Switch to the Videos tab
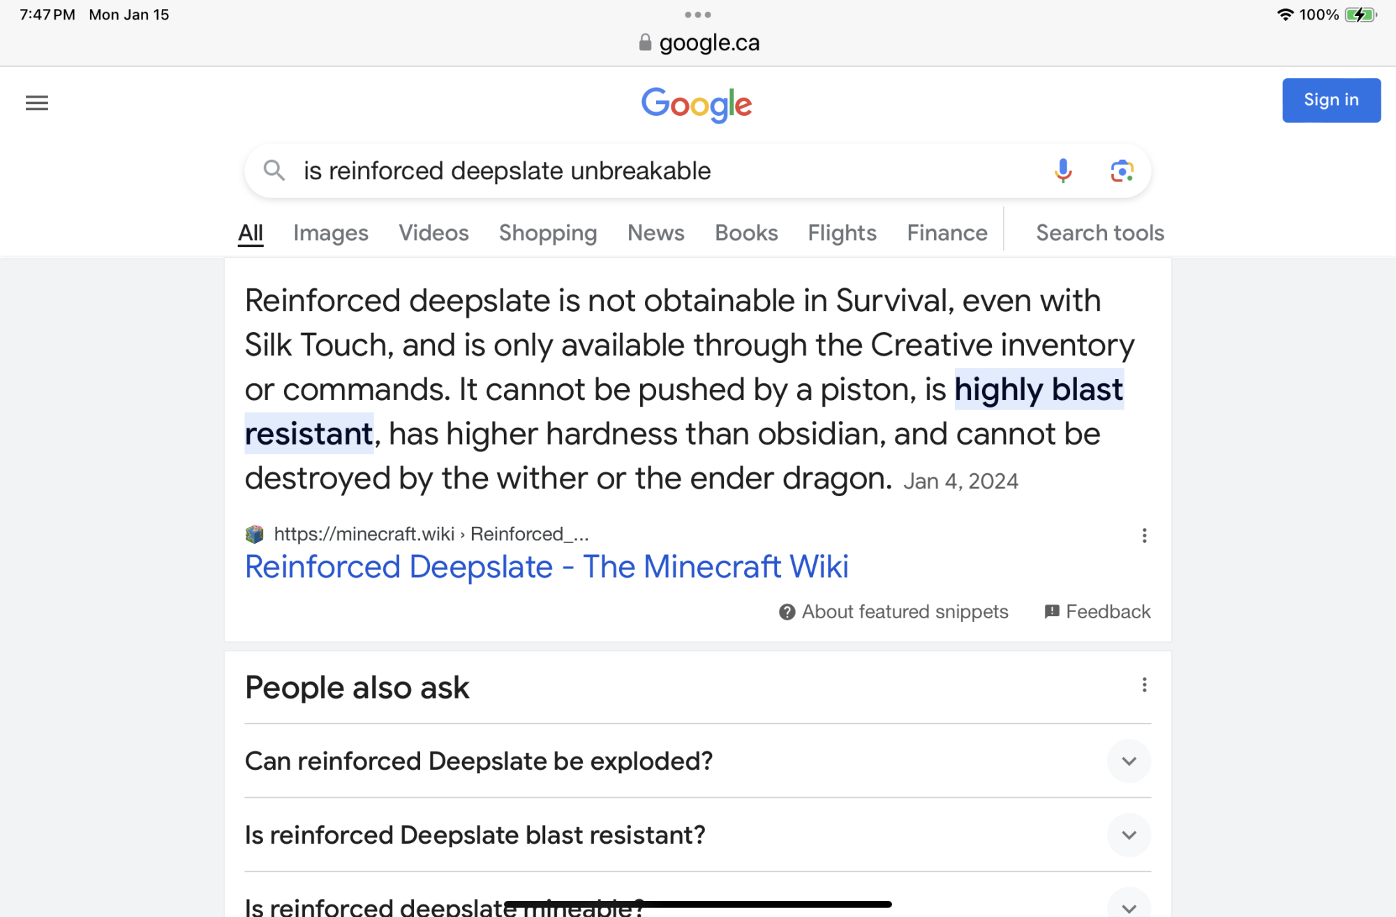 point(433,232)
